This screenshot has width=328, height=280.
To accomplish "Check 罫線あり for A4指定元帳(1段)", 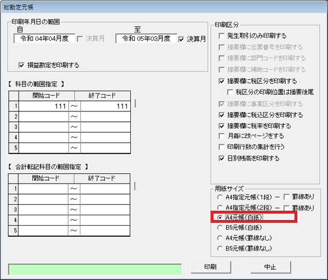I will click(286, 197).
